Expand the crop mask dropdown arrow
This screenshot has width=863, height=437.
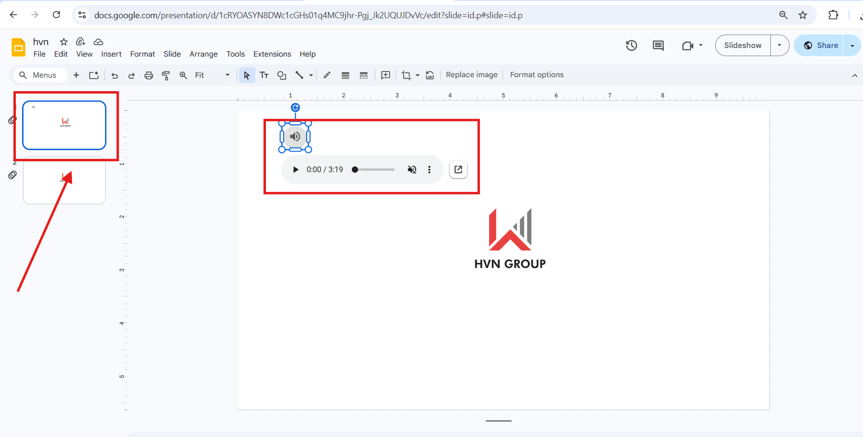418,75
